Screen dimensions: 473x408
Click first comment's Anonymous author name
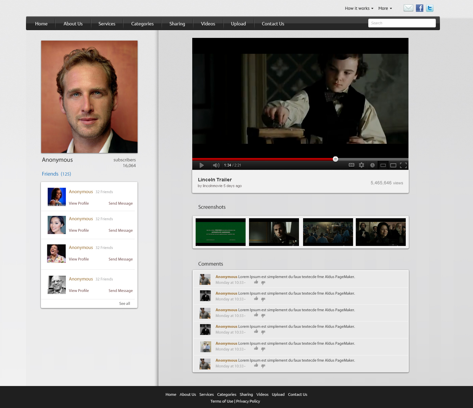[x=226, y=277]
